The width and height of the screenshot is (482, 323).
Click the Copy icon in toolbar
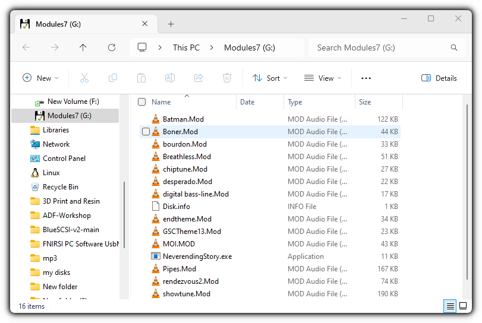coord(113,78)
